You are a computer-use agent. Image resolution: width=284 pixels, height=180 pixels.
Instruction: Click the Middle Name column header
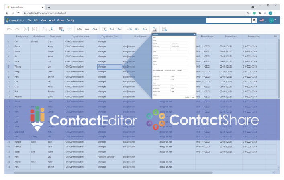click(x=39, y=37)
